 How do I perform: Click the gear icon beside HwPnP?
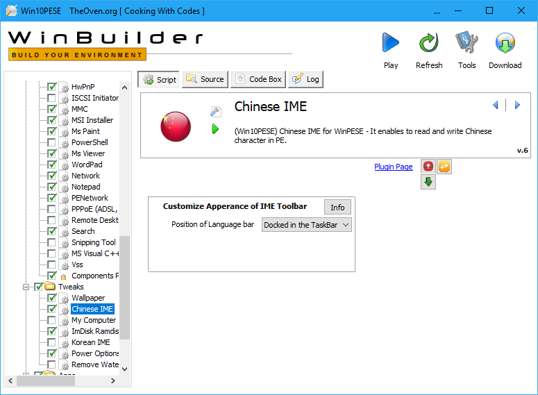pyautogui.click(x=64, y=87)
